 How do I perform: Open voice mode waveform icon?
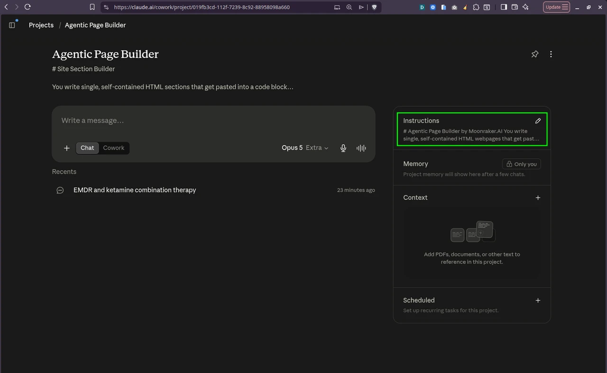coord(361,148)
